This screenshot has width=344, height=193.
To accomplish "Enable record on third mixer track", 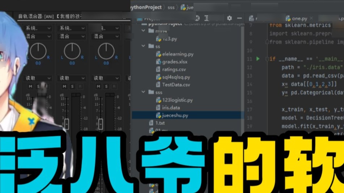I will [x=114, y=87].
